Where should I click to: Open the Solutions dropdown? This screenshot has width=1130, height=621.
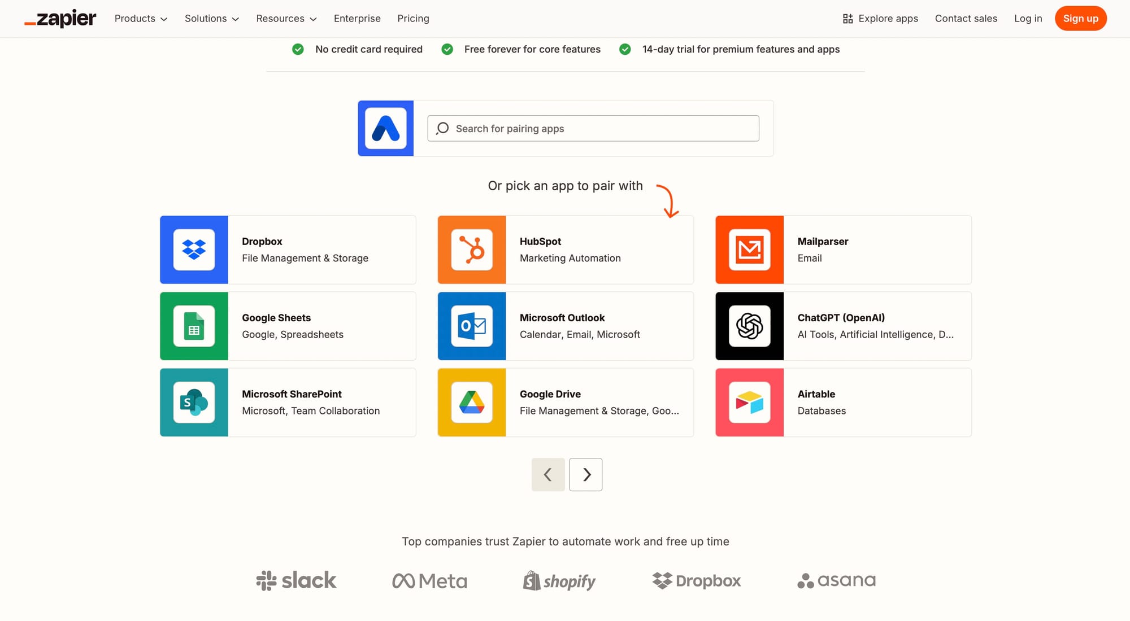211,19
